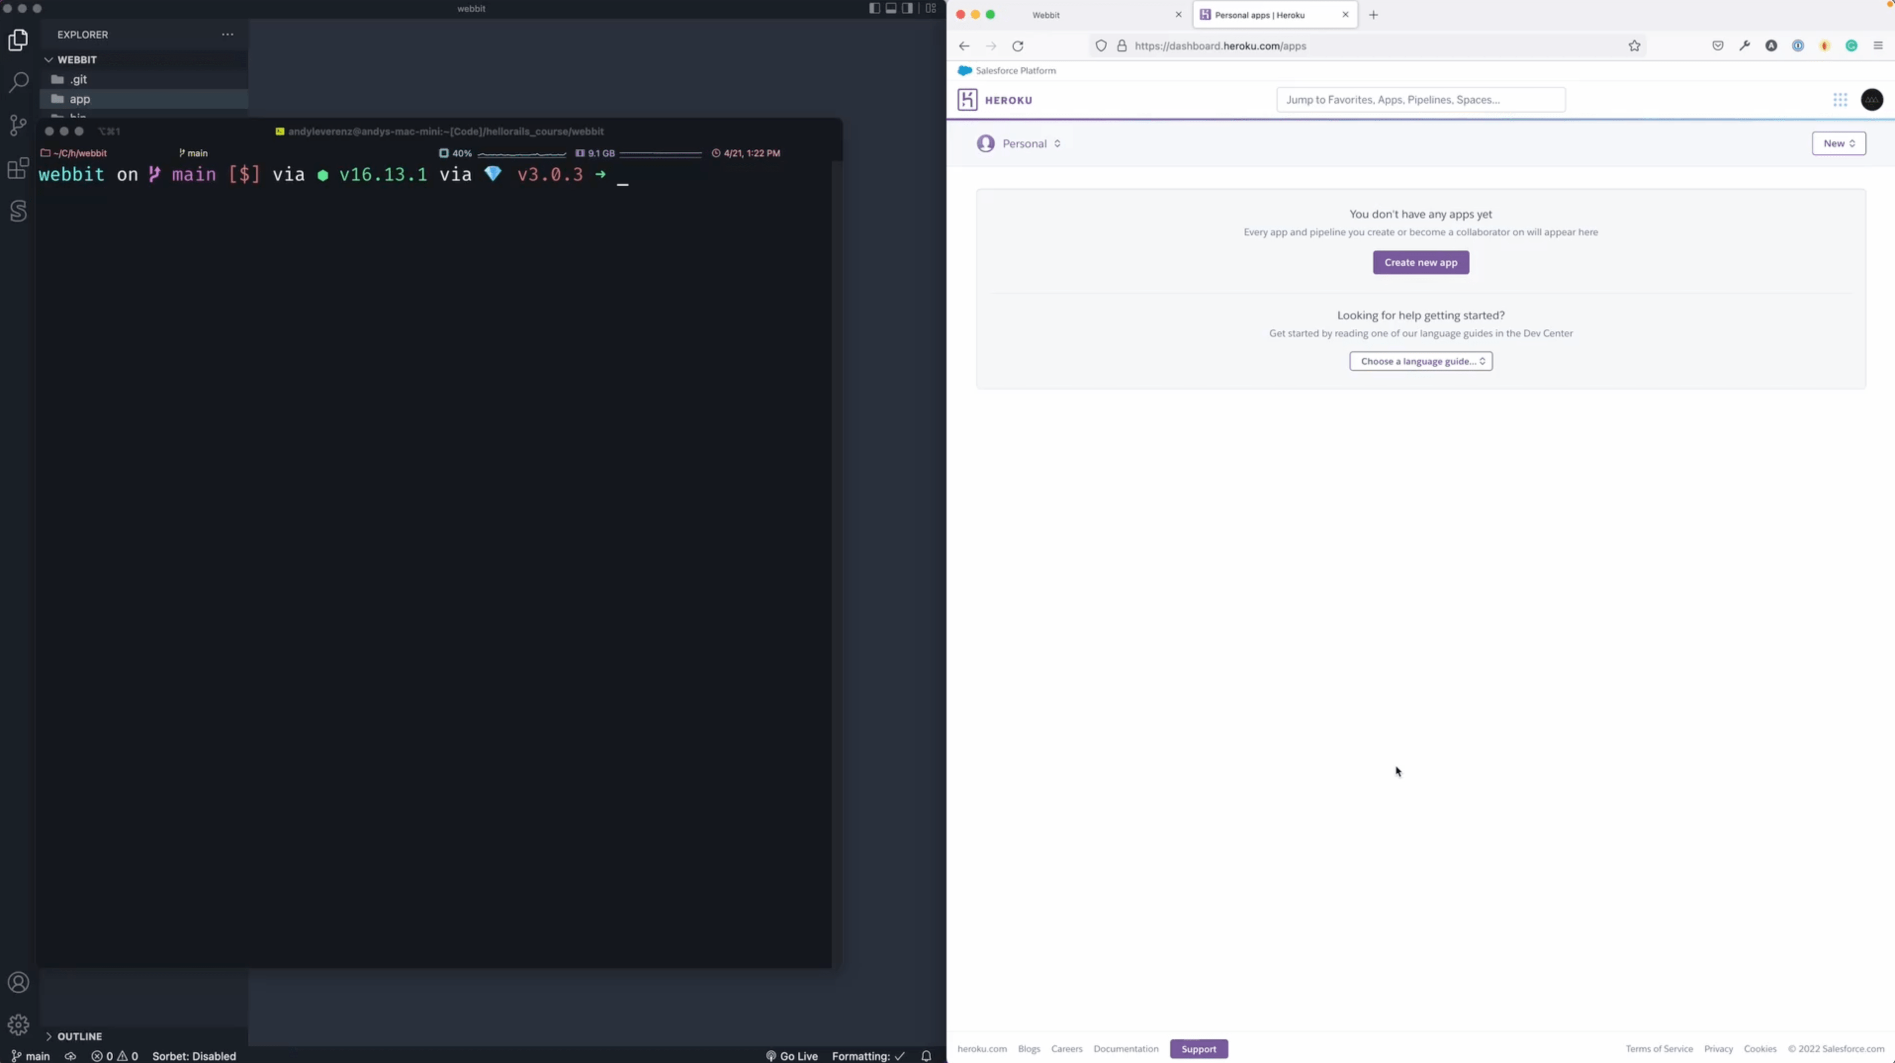Image resolution: width=1895 pixels, height=1063 pixels.
Task: Open the browser hamburger menu
Action: coord(1878,45)
